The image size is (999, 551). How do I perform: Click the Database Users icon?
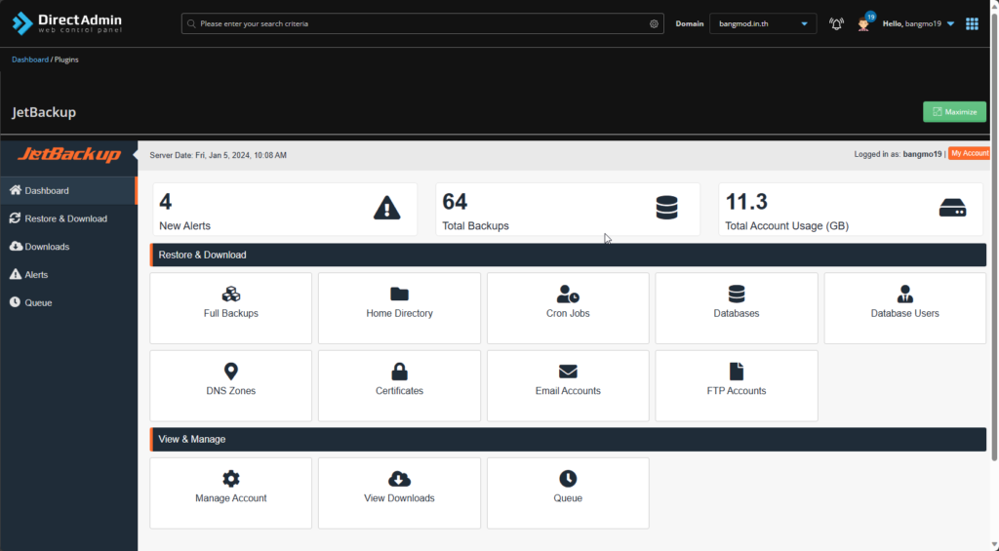coord(904,294)
